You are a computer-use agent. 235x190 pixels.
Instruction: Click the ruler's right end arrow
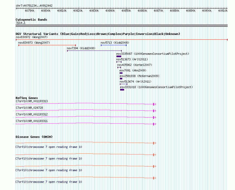point(227,8)
